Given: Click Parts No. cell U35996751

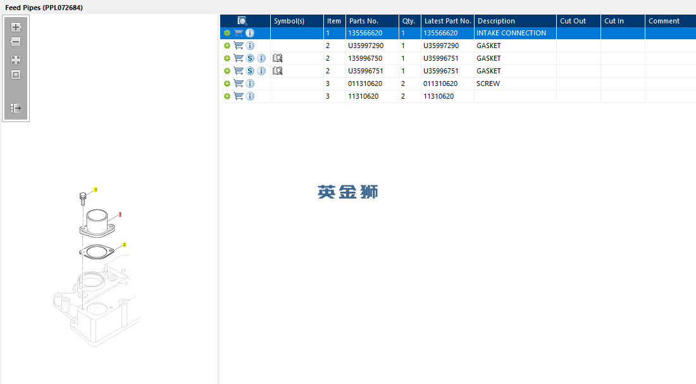Looking at the screenshot, I should click(373, 71).
